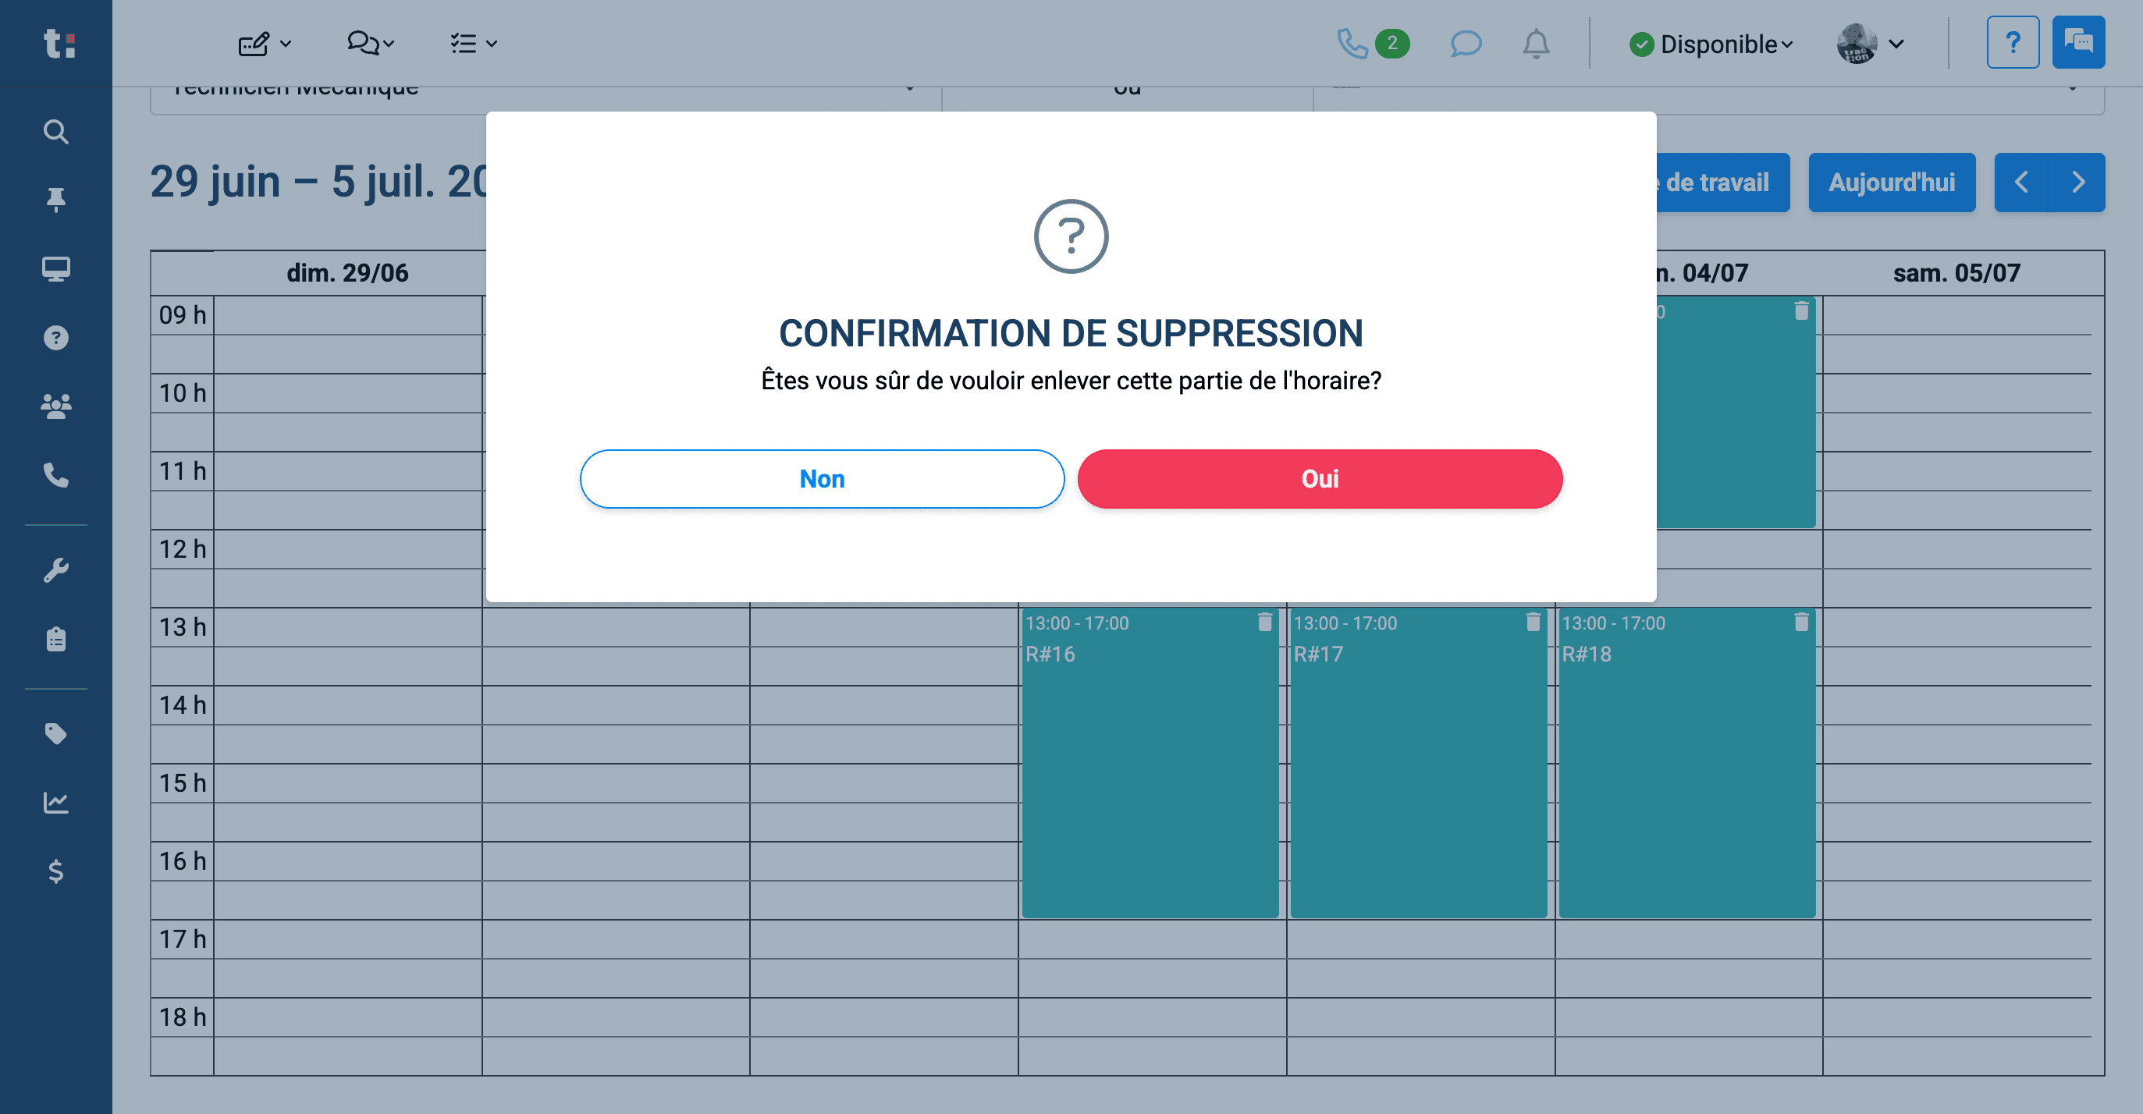This screenshot has height=1114, width=2143.
Task: Open the Disponible status dropdown
Action: 1711,44
